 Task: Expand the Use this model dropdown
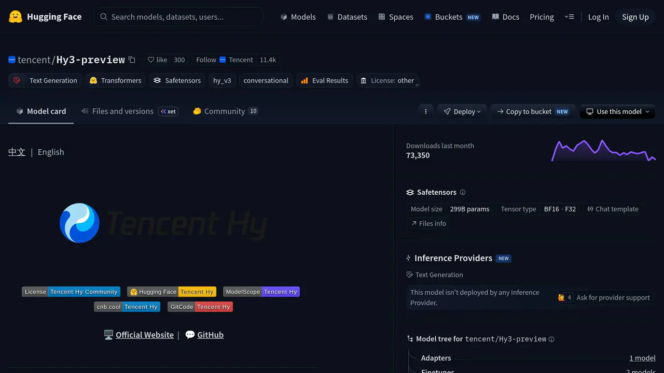(617, 111)
